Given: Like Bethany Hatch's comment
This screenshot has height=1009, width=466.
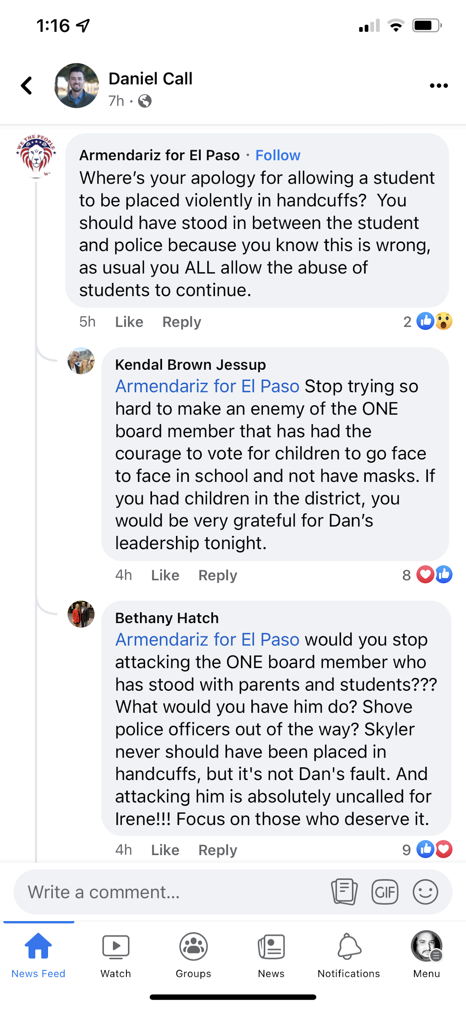Looking at the screenshot, I should click(165, 850).
